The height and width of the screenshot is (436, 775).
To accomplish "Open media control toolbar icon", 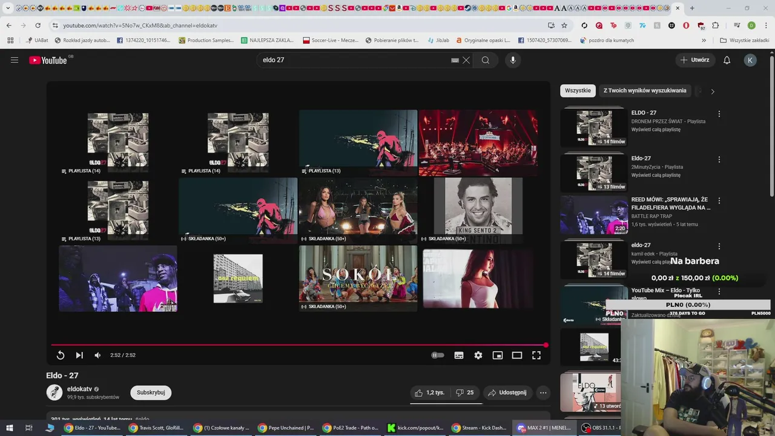I will pyautogui.click(x=737, y=25).
